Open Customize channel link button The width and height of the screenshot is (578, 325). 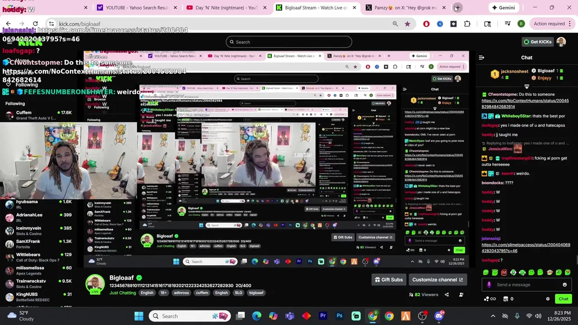pos(438,279)
